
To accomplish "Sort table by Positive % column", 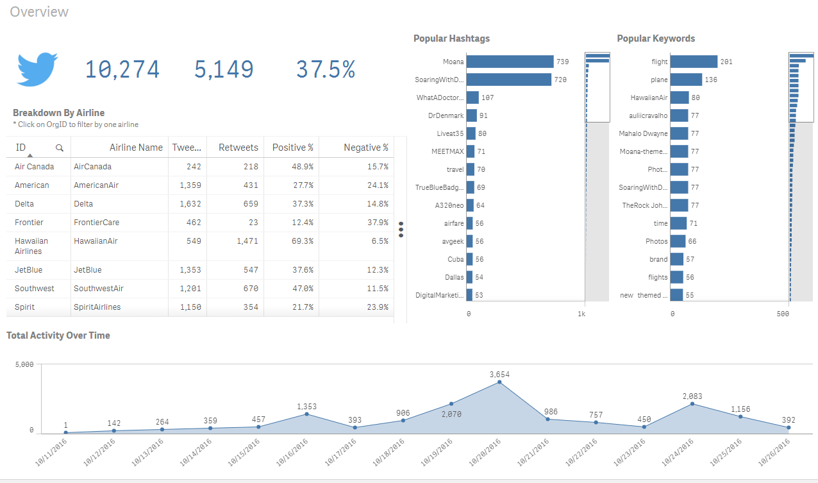I will [292, 148].
